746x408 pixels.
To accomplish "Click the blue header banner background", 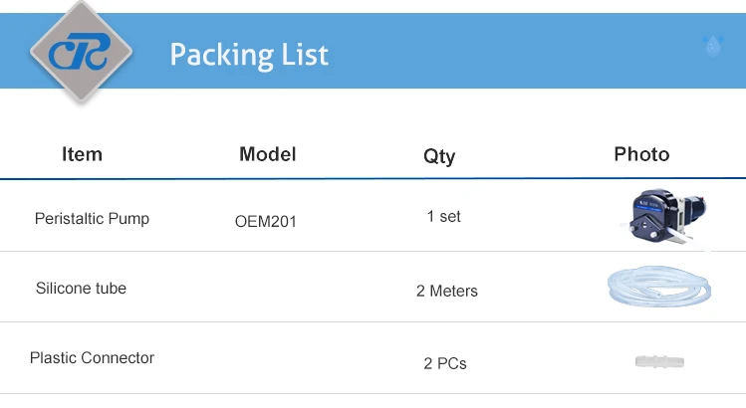I will coord(498,52).
